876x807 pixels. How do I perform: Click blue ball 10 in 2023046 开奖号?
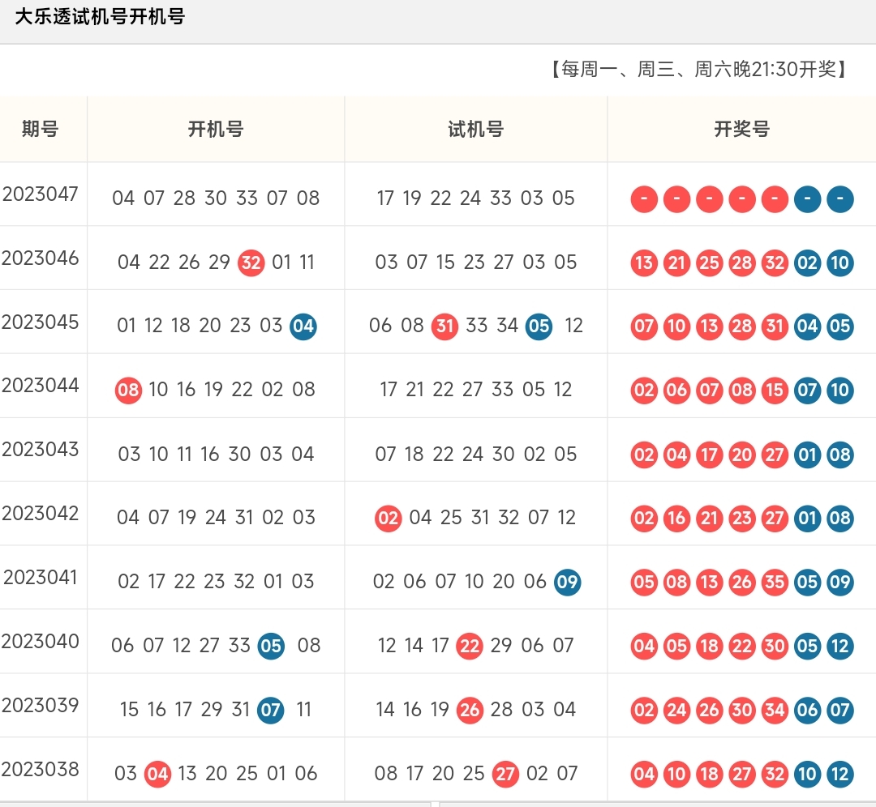point(840,263)
